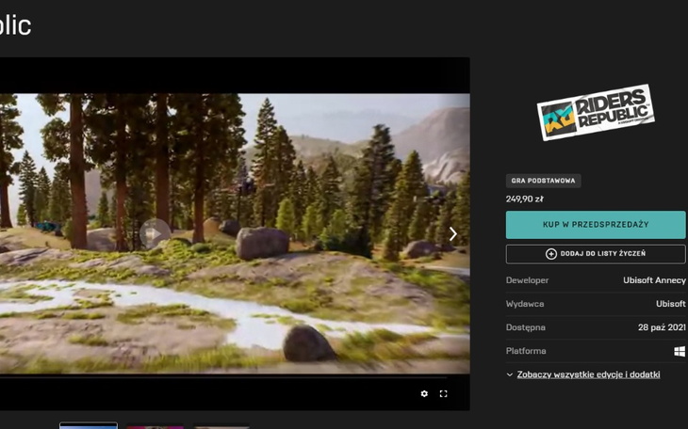Open Ubisoft Annecy developer link
The height and width of the screenshot is (429, 688).
pos(654,280)
